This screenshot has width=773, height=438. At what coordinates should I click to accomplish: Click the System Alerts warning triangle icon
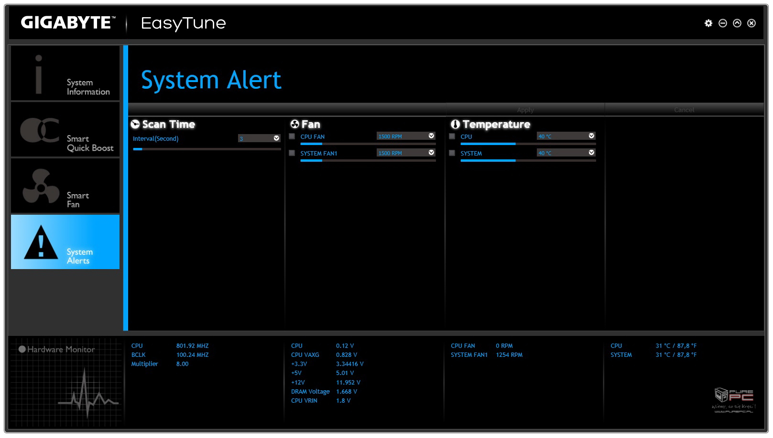click(41, 242)
